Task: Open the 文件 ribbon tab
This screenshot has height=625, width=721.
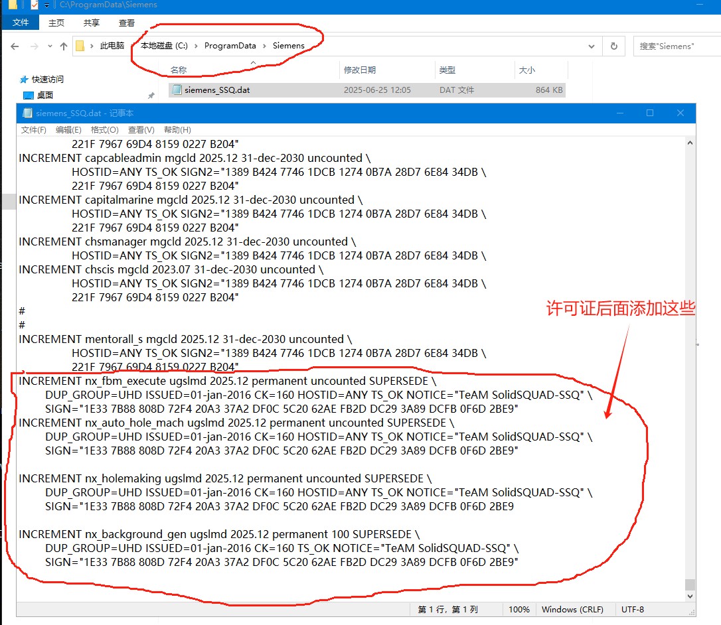Action: [20, 23]
